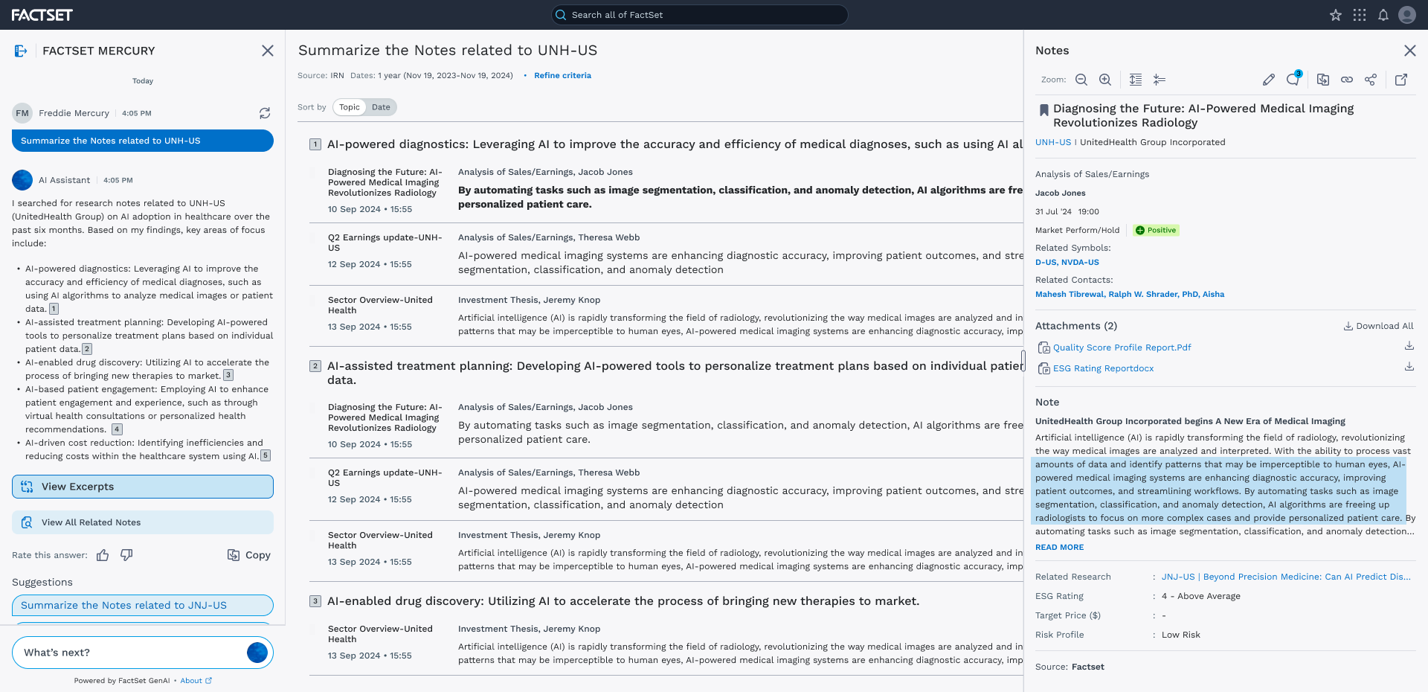
Task: Click the Search all of FactSet field
Action: [x=699, y=15]
